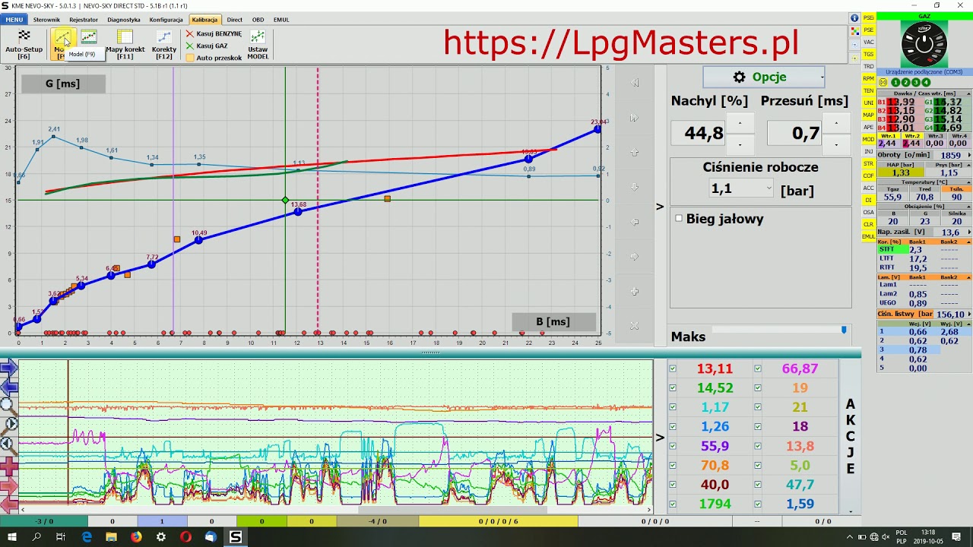Open Firefox from the taskbar

click(136, 537)
